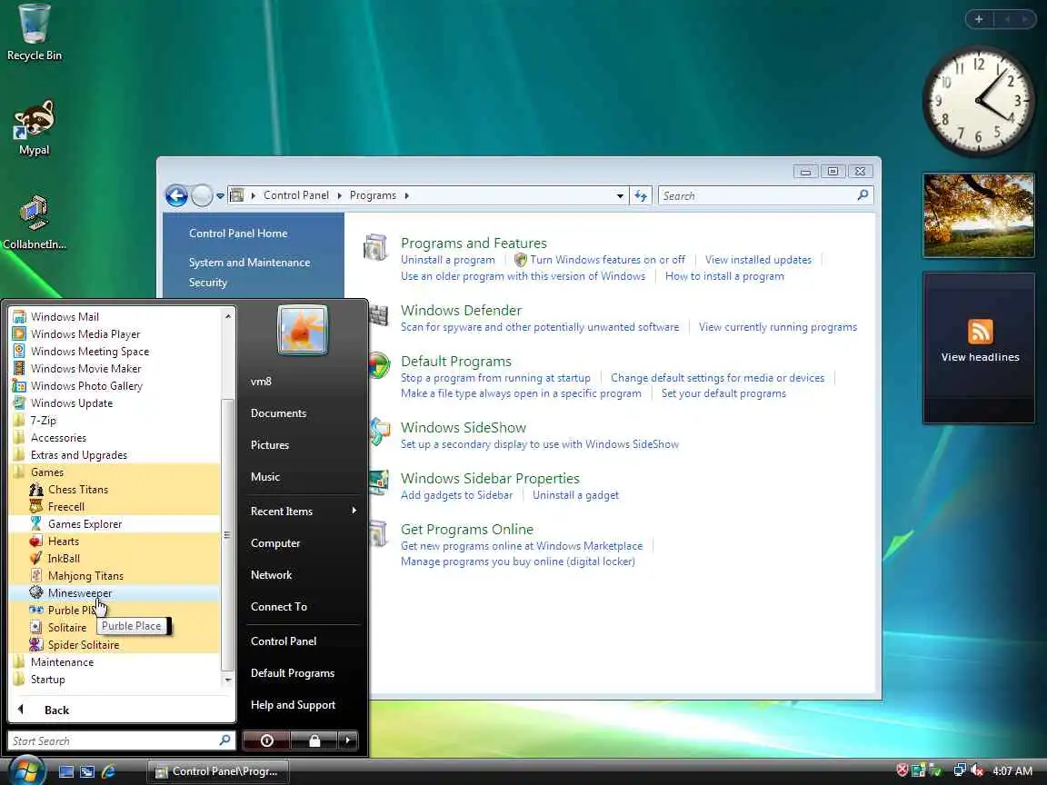Click Control Panel Home in left pane
The height and width of the screenshot is (785, 1047).
click(x=238, y=233)
